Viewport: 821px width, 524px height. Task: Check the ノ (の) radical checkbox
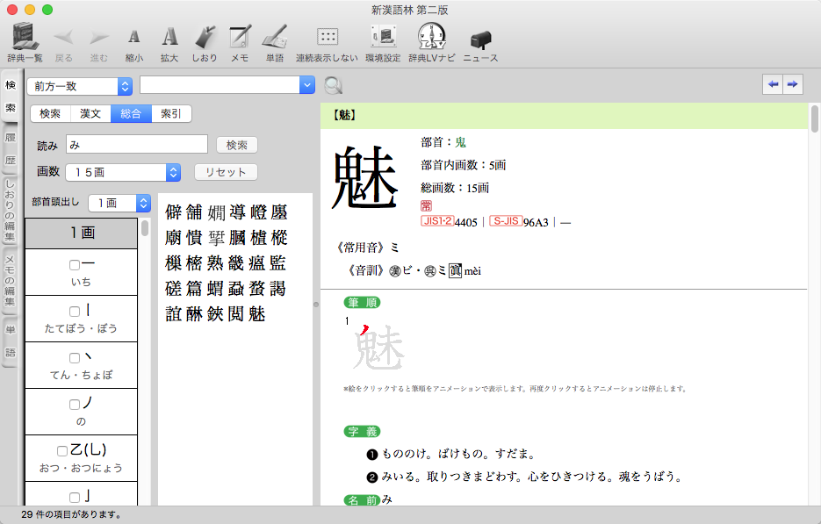pos(75,404)
